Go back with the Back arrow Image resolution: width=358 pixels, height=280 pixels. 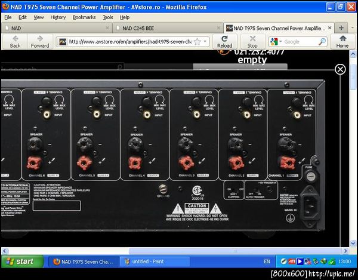click(x=15, y=42)
